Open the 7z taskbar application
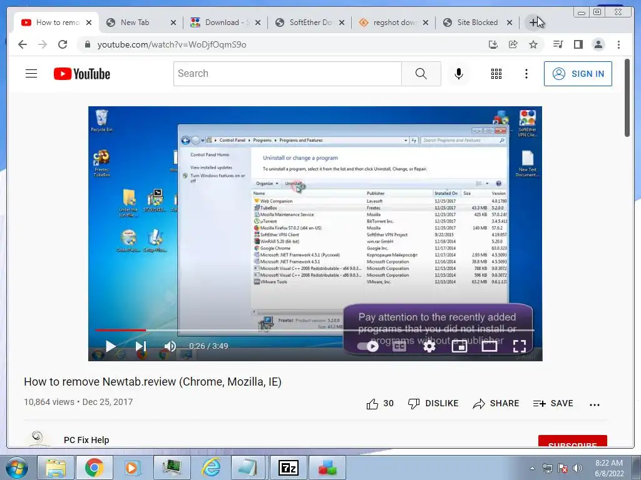The image size is (641, 480). pyautogui.click(x=288, y=467)
